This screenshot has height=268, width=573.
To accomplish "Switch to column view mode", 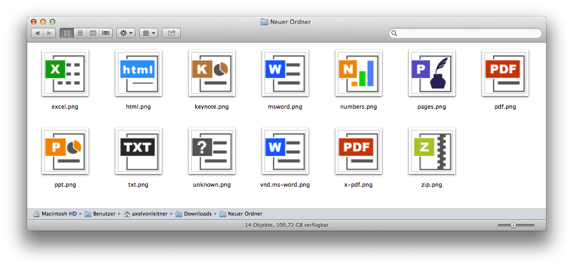I will (93, 33).
